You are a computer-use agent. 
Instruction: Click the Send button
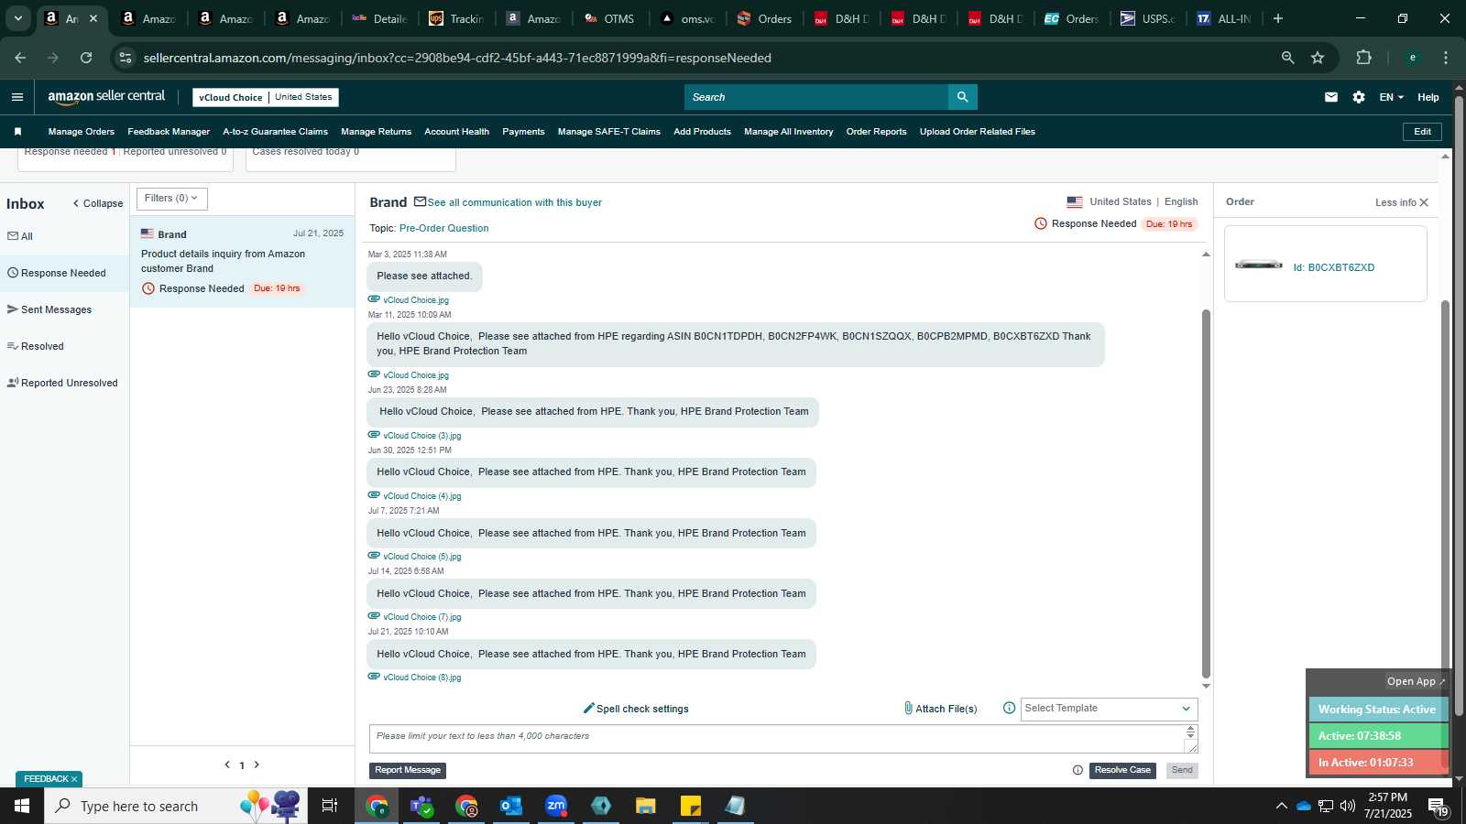click(x=1182, y=771)
